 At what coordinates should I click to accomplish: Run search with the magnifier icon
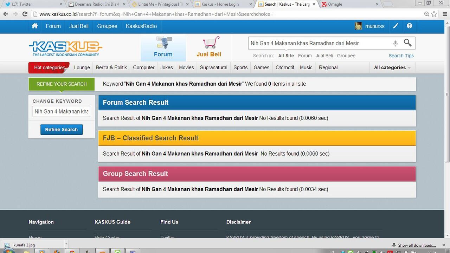pos(407,43)
